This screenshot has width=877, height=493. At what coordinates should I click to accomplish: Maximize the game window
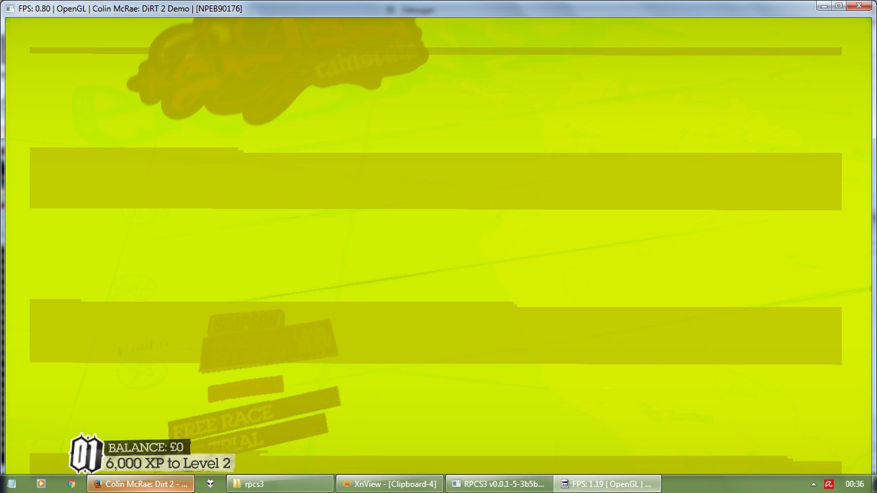(838, 6)
